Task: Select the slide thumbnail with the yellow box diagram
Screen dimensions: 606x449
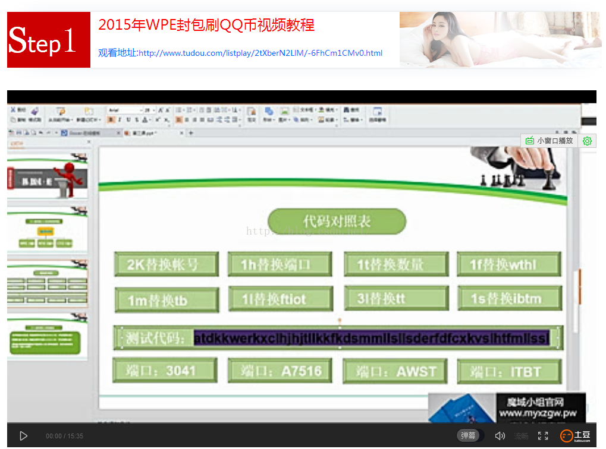Action: pyautogui.click(x=47, y=230)
